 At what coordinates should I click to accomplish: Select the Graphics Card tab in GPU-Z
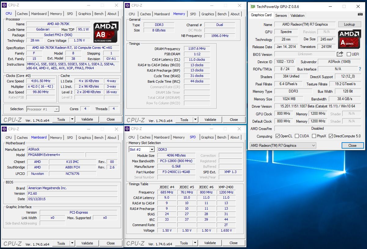click(x=261, y=15)
